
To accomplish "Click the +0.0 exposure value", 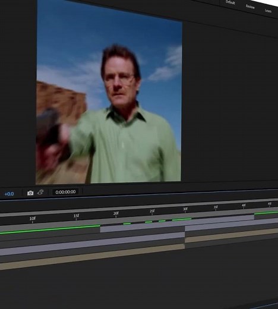I will (9, 194).
